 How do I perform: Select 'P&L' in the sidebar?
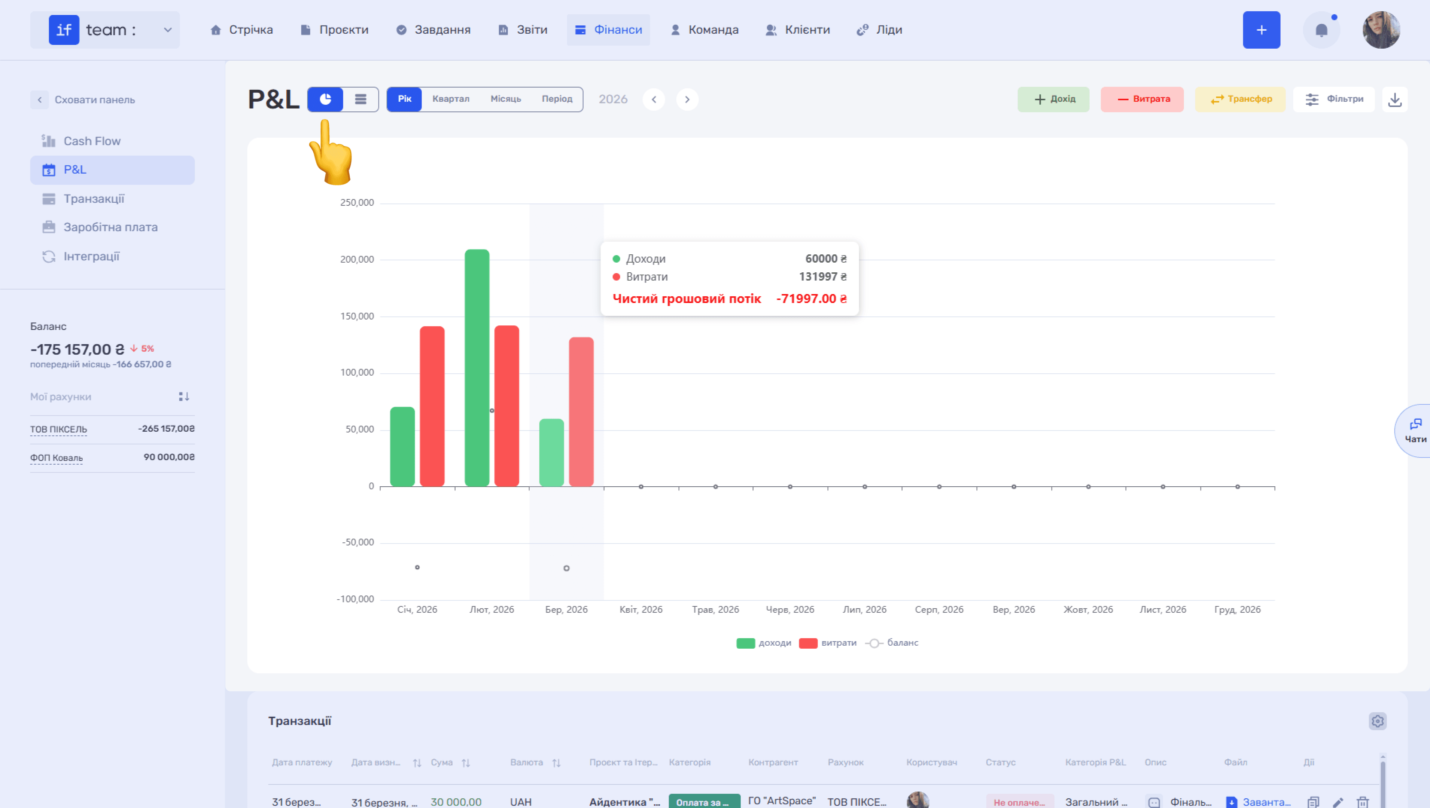112,170
